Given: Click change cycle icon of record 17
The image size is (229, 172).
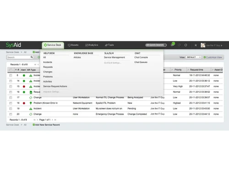Looking at the screenshot, I should 31,98.
